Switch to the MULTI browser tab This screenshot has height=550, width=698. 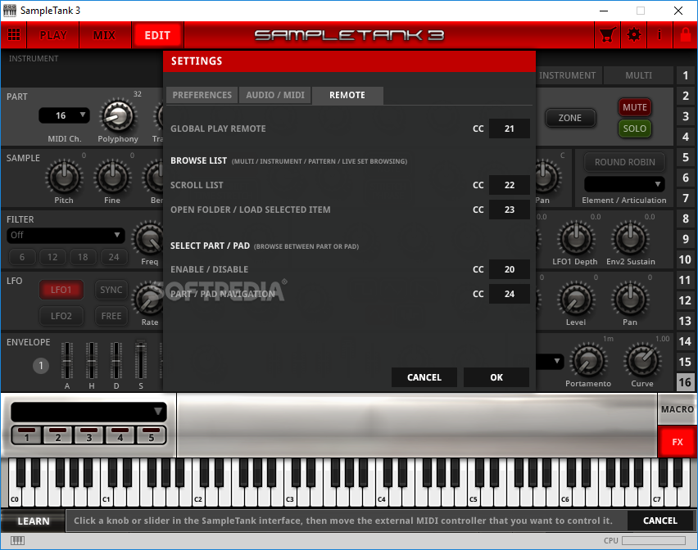click(x=638, y=75)
